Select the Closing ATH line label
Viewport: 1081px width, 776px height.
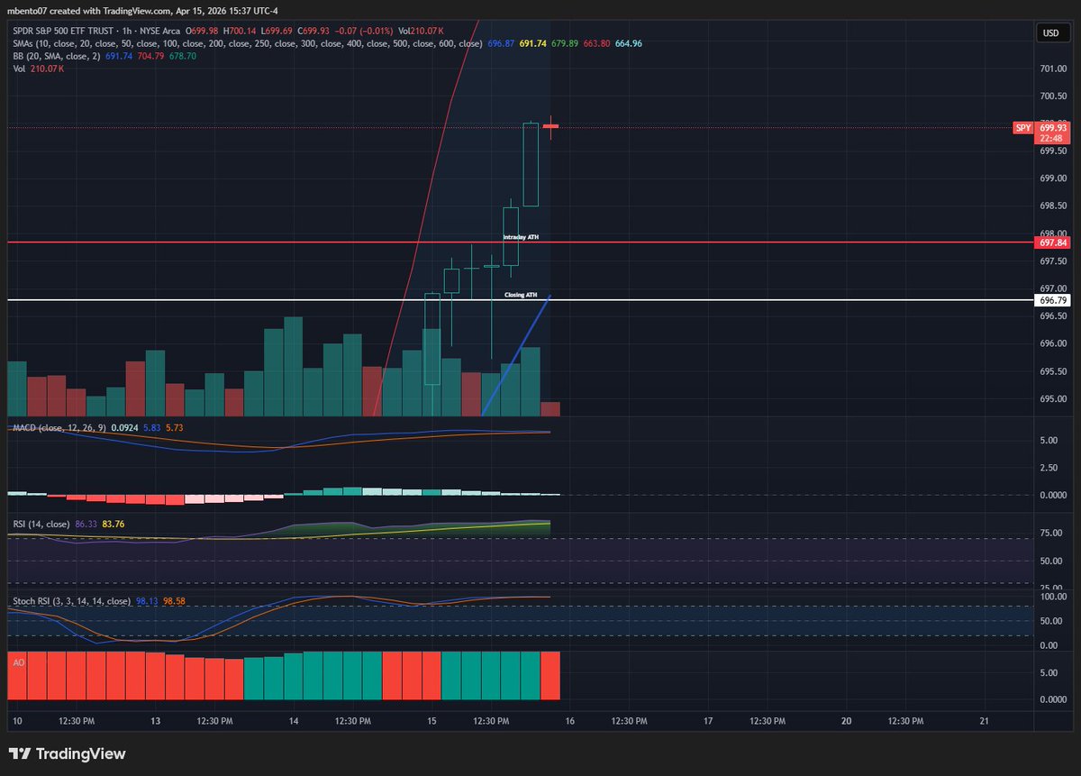coord(521,295)
